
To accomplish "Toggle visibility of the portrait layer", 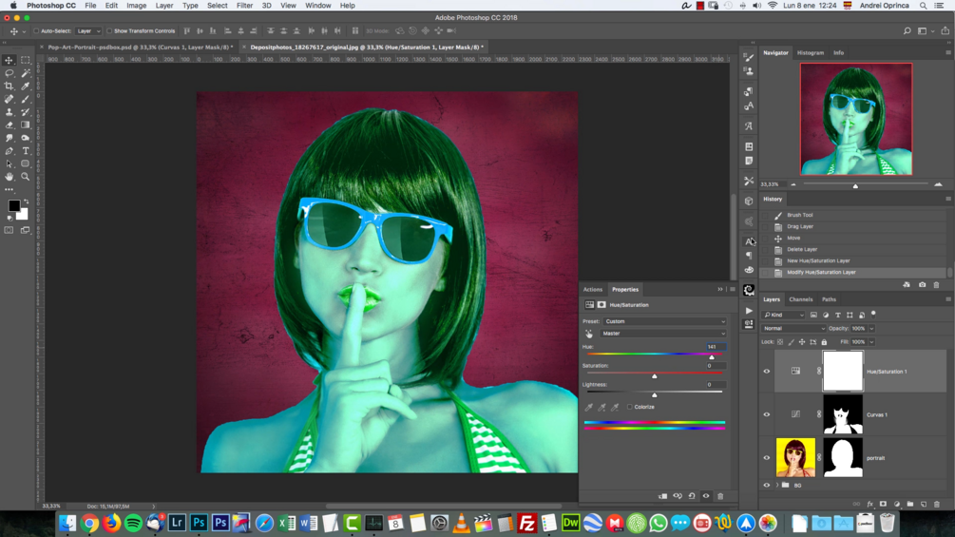I will pyautogui.click(x=767, y=458).
